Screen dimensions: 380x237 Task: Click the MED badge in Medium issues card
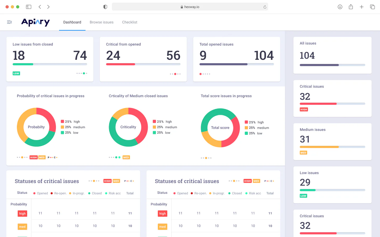tap(303, 153)
